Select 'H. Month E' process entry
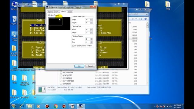194x109 pixels. [38, 55]
